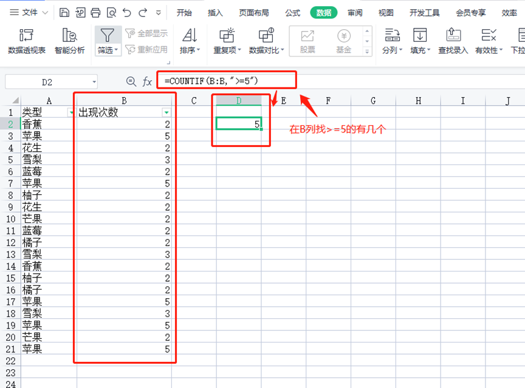Click cell D2 containing 5

(x=239, y=124)
